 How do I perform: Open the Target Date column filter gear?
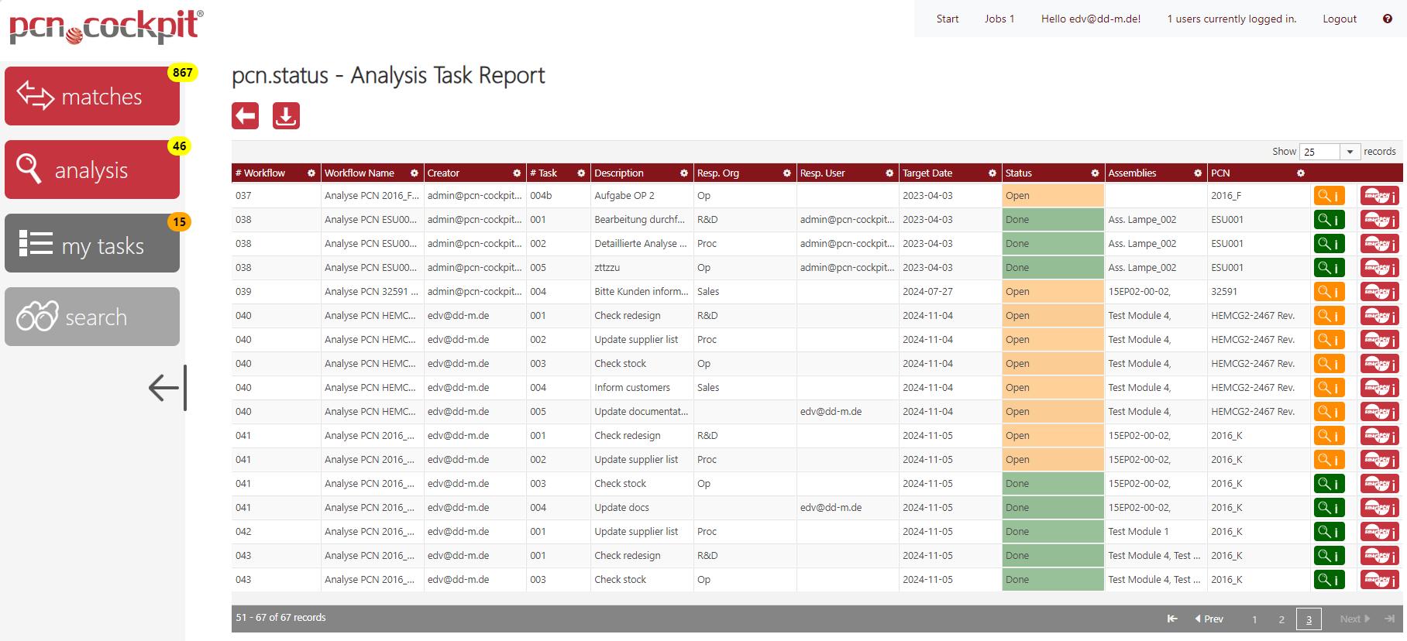[992, 173]
